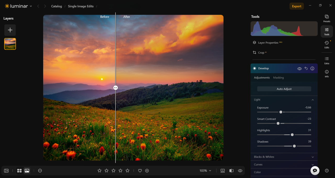The image size is (335, 178).
Task: Go back with the left arrow
Action: pos(38,6)
